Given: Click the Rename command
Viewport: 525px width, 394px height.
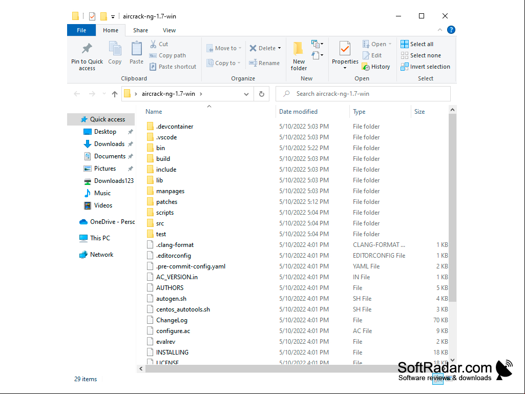Looking at the screenshot, I should tap(264, 63).
